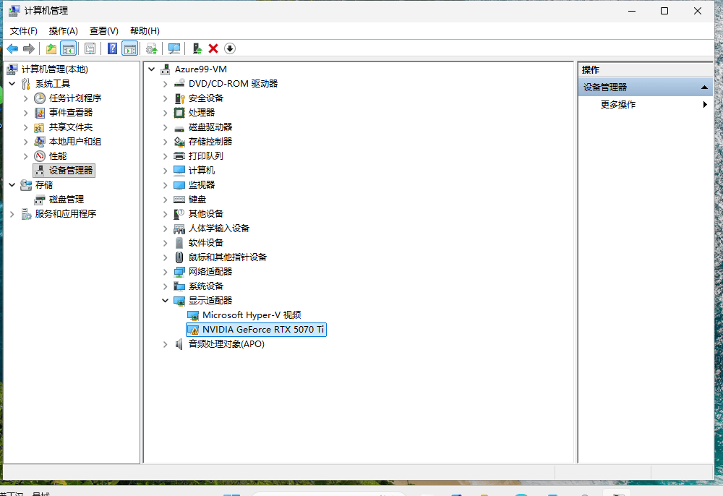The image size is (723, 496).
Task: Click the red X Uninstall device icon
Action: (x=213, y=48)
